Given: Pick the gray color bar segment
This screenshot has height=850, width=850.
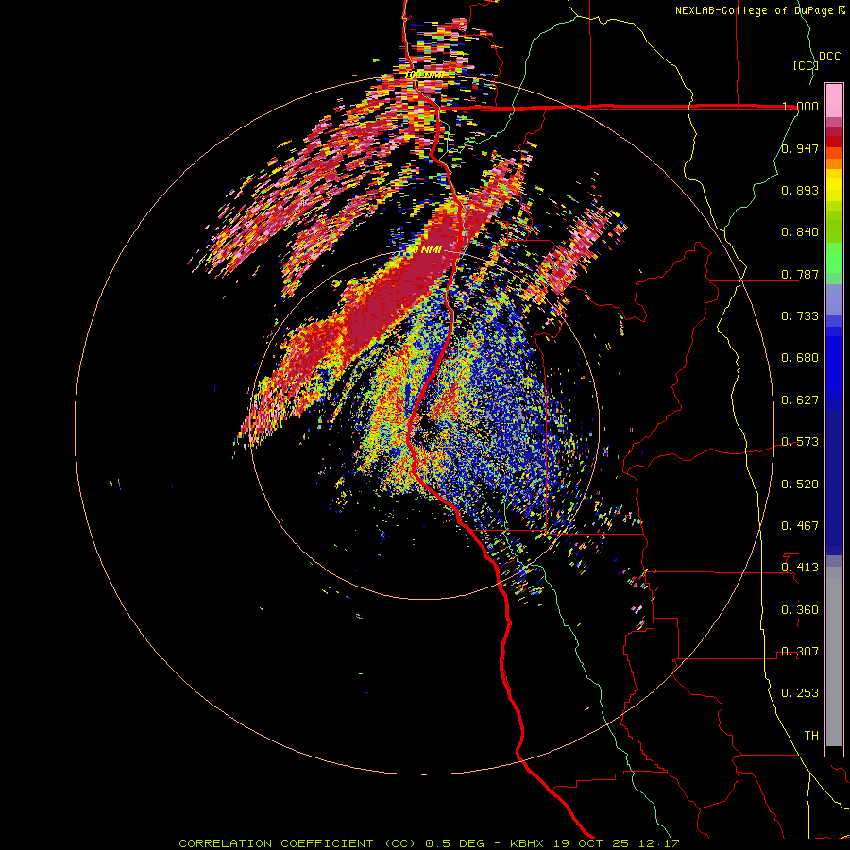Looking at the screenshot, I should (834, 656).
